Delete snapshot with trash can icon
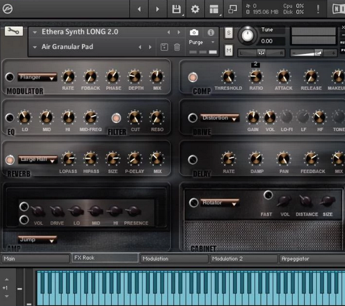The height and width of the screenshot is (306, 345). [177, 47]
